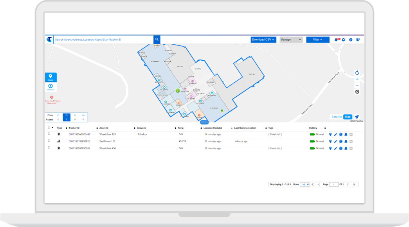
Task: Open the rows-per-page selector showing 10
Action: (305, 184)
